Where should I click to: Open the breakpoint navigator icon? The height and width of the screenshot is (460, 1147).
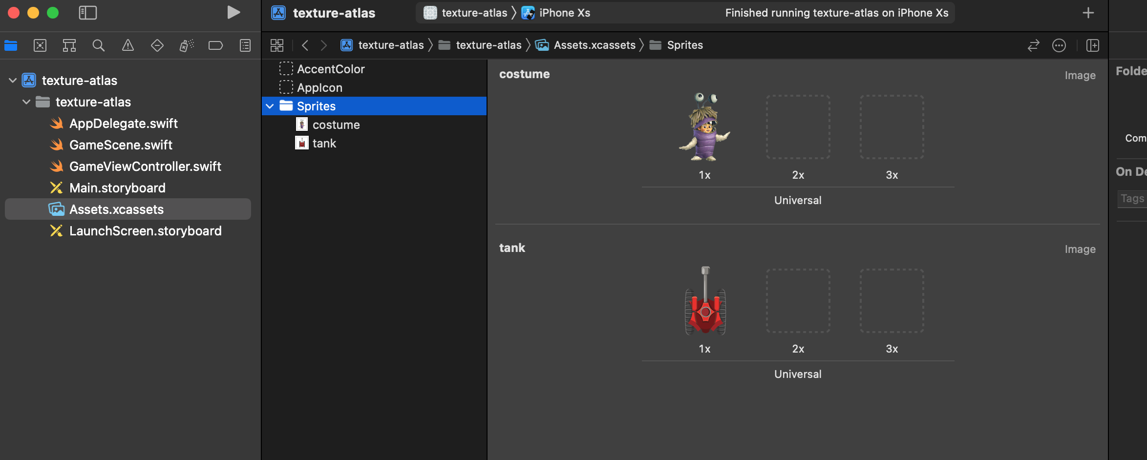pyautogui.click(x=215, y=45)
